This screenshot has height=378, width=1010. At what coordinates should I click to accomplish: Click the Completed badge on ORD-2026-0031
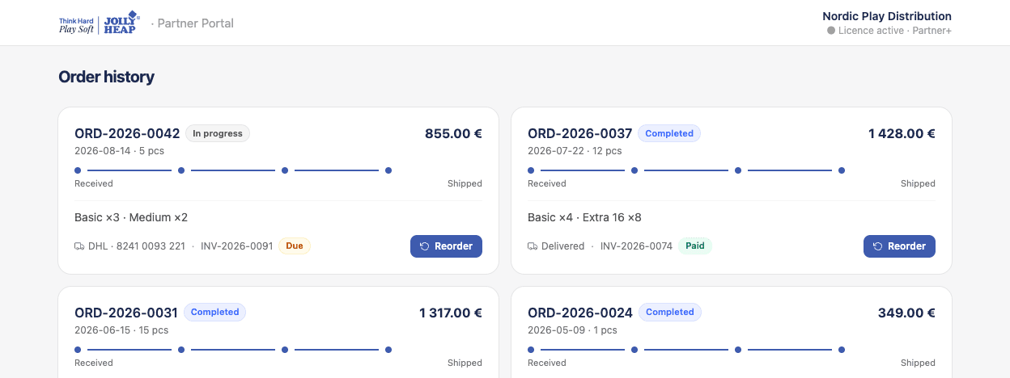click(214, 312)
